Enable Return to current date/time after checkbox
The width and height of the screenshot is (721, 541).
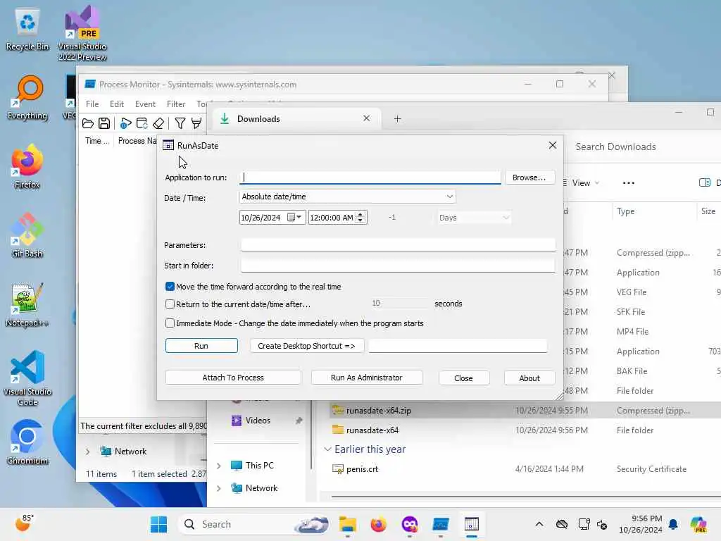tap(170, 304)
